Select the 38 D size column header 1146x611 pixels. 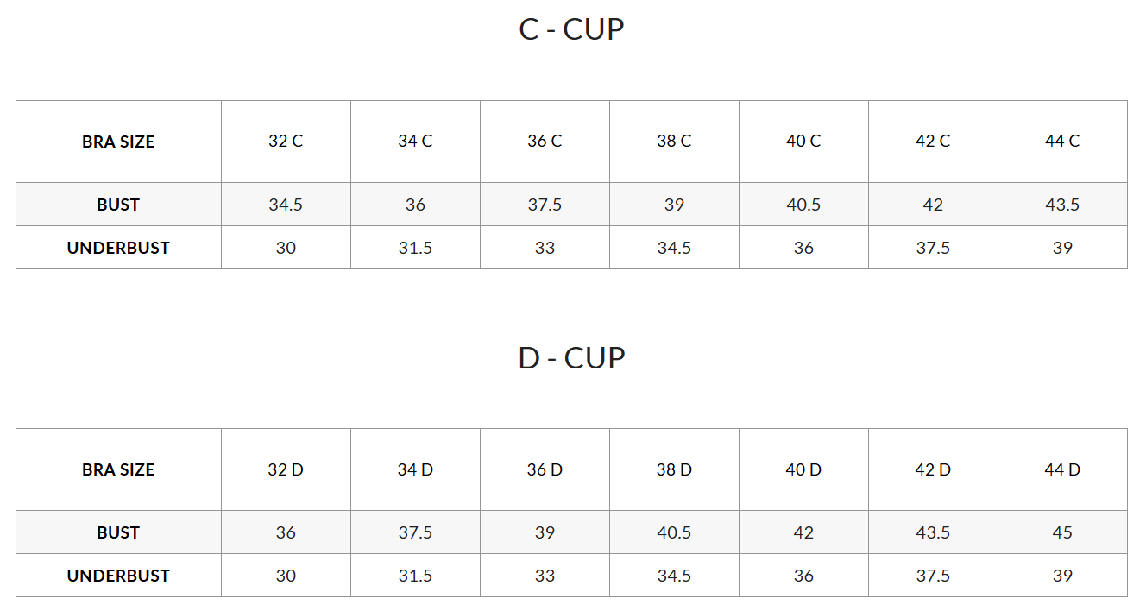[x=674, y=469]
